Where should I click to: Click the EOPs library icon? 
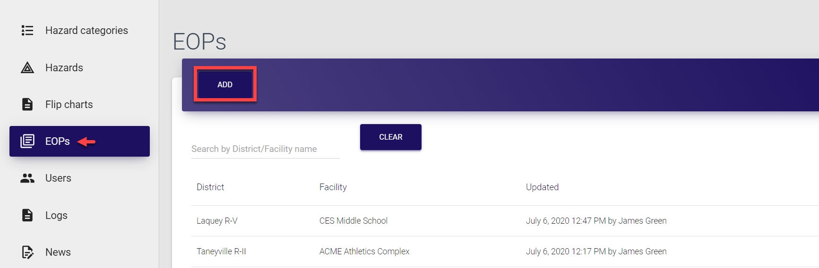[x=27, y=141]
